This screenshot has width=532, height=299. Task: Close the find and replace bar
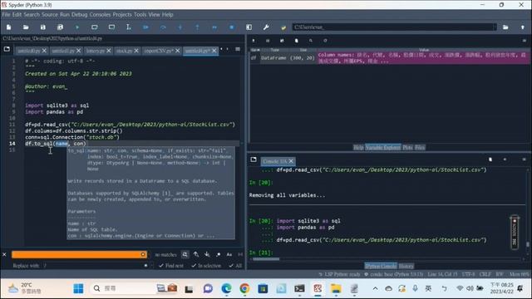4,254
